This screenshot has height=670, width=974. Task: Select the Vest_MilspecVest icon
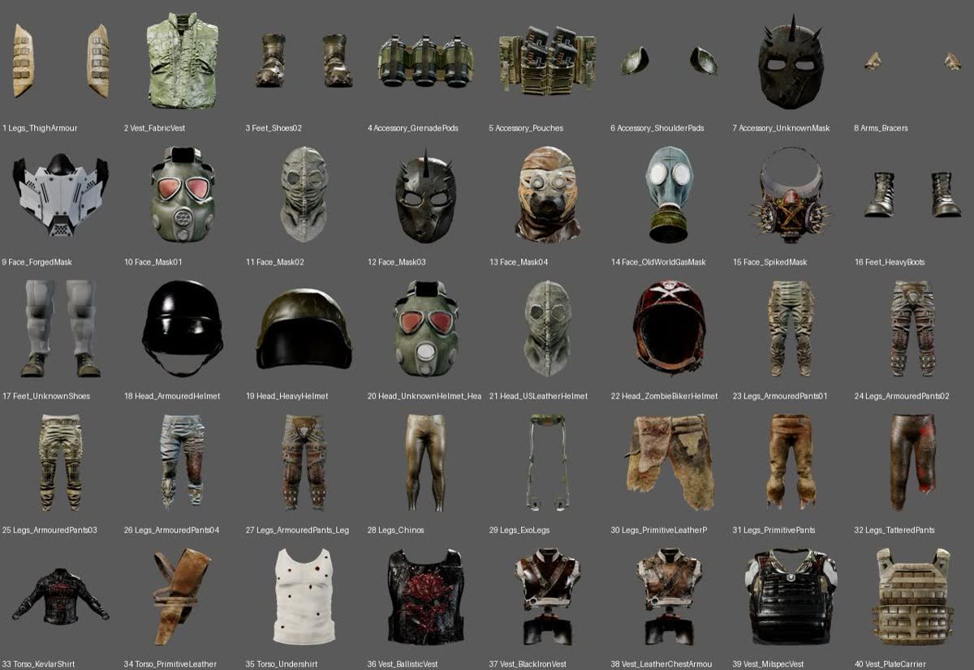point(791,596)
